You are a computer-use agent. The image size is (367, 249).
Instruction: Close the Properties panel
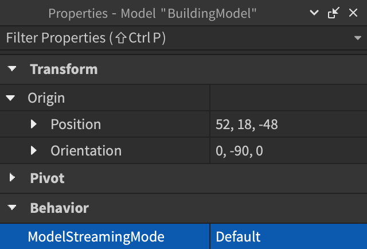click(x=353, y=13)
